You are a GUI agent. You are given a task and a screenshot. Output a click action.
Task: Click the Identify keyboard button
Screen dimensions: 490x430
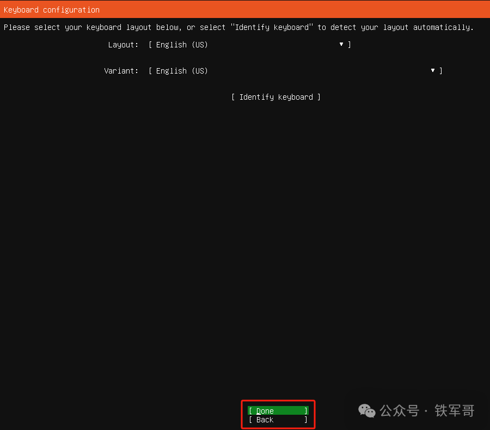point(276,97)
